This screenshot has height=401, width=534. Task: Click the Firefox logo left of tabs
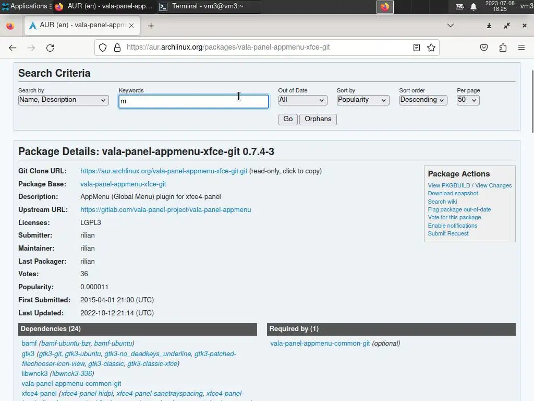pos(10,26)
